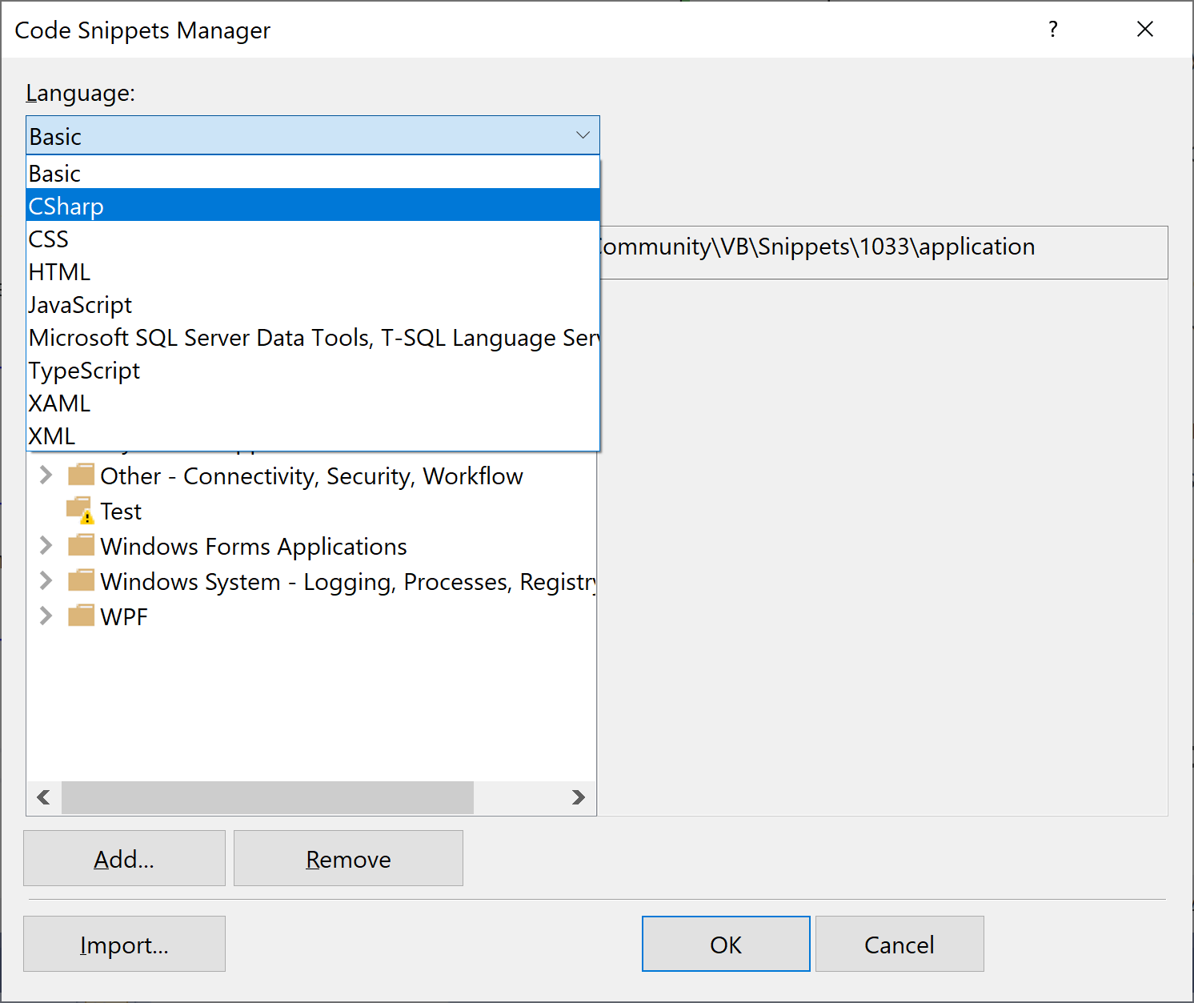Expand the Windows Forms Applications folder
Image resolution: width=1194 pixels, height=1003 pixels.
tap(46, 546)
